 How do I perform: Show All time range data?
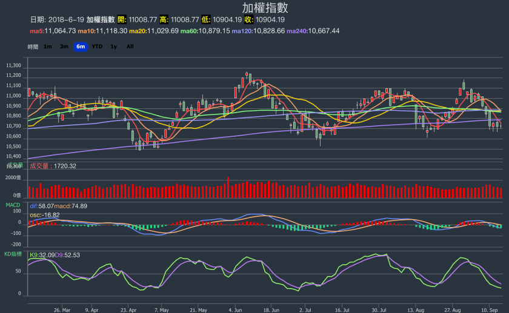(x=130, y=47)
